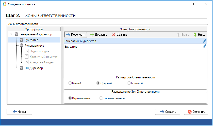Click the HR Директор person icon

(22, 68)
